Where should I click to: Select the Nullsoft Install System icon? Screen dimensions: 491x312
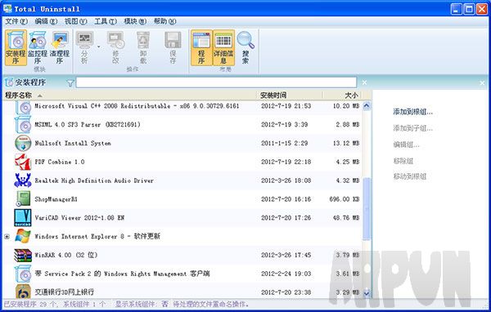pos(23,143)
